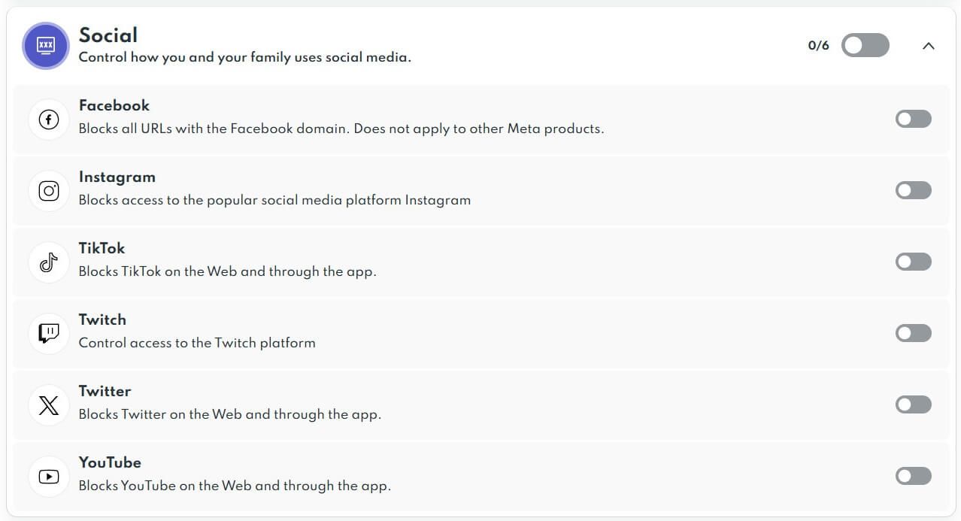Enable Twitter blocking
Viewport: 961px width, 521px height.
click(913, 404)
